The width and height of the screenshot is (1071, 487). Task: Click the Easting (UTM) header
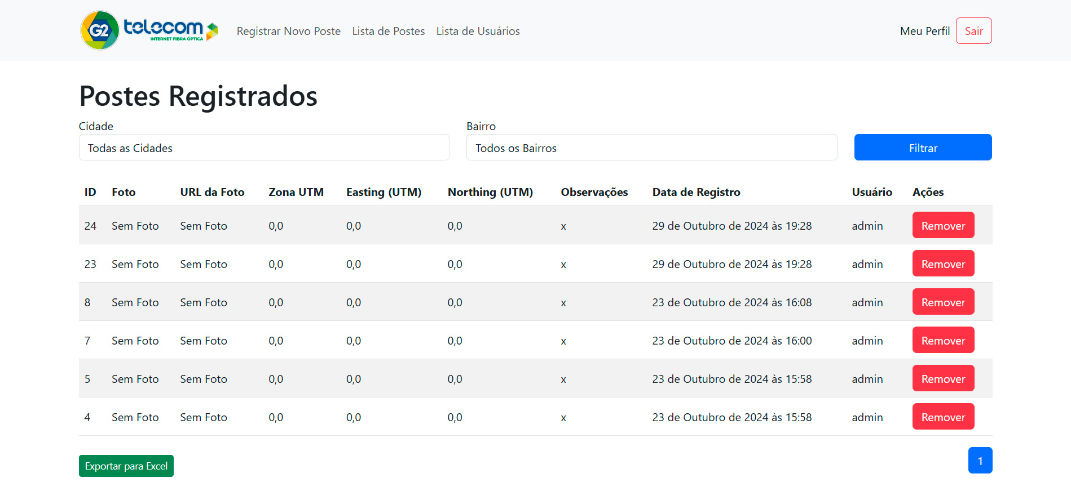pos(384,192)
